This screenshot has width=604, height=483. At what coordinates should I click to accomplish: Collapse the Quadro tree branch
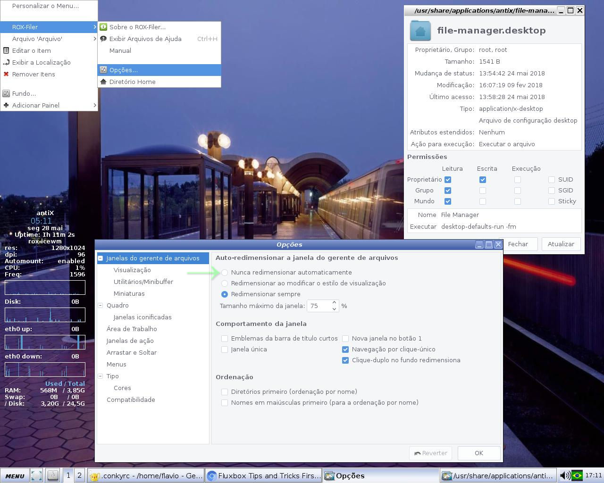pyautogui.click(x=100, y=305)
